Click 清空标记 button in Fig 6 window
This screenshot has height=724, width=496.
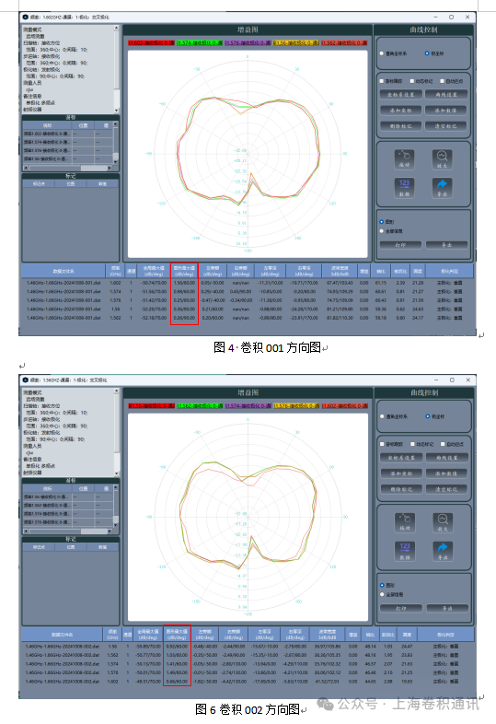pyautogui.click(x=446, y=489)
